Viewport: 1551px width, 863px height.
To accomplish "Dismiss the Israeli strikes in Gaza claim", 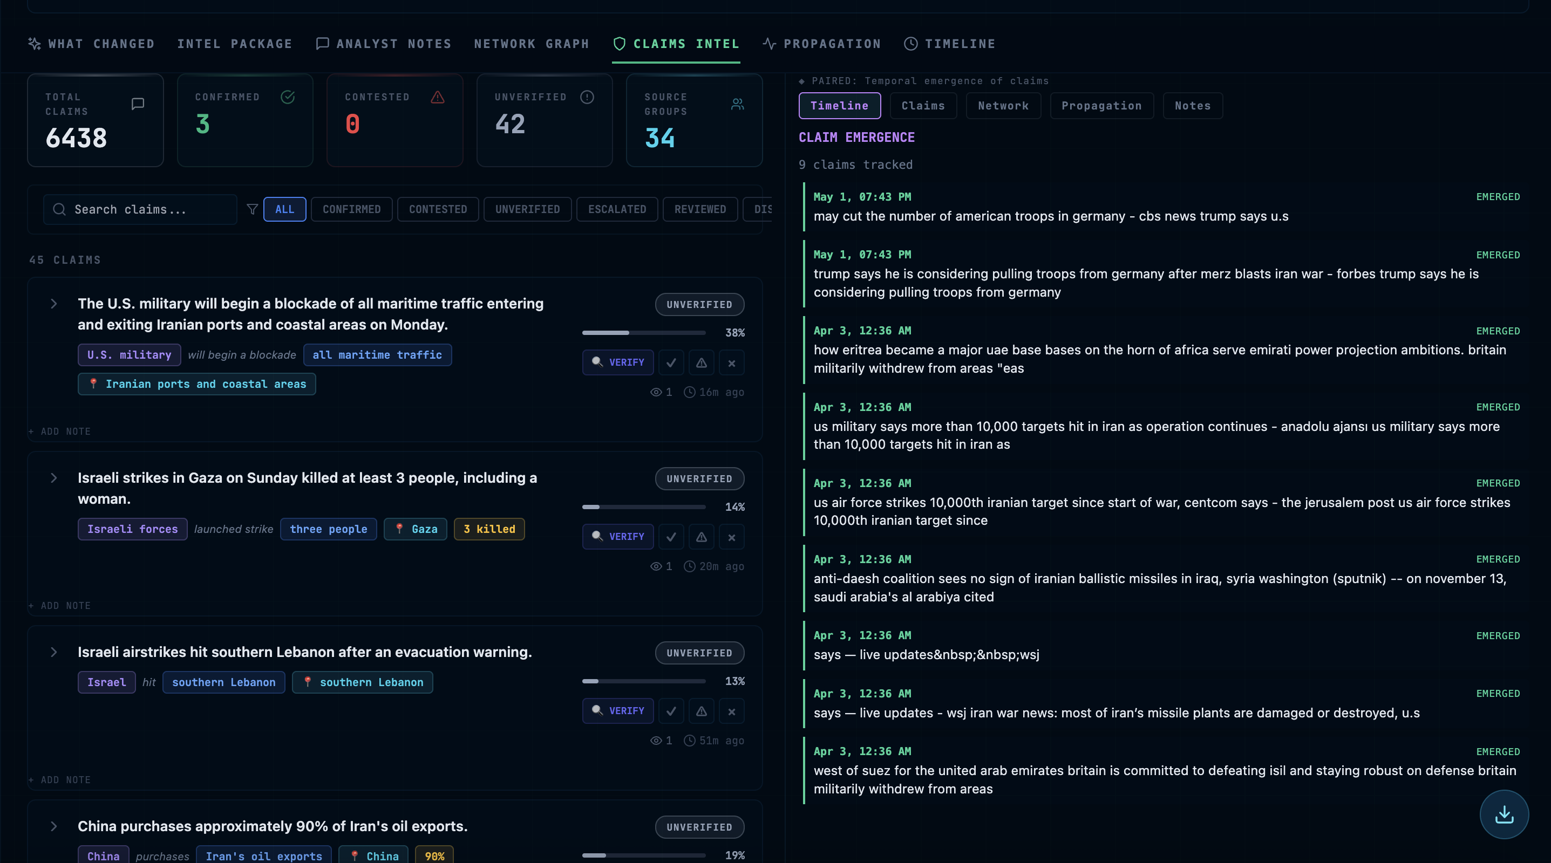I will [x=732, y=537].
